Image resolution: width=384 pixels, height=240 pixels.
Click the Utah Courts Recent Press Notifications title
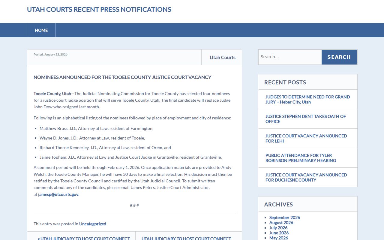[99, 9]
